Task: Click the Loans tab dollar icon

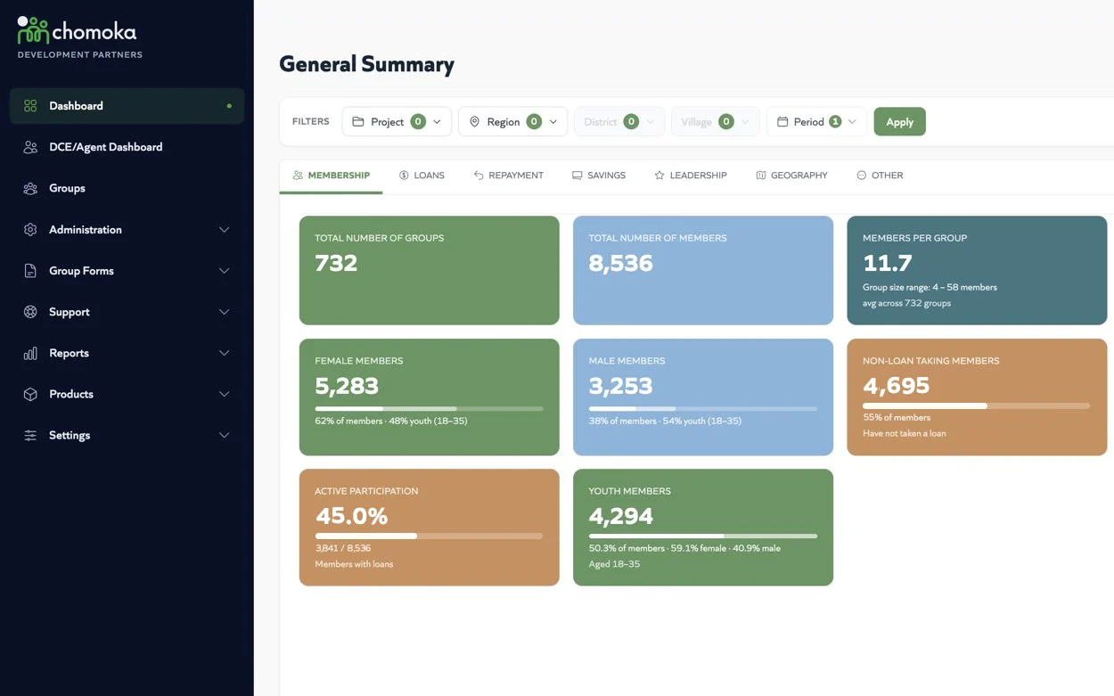Action: [x=404, y=176]
